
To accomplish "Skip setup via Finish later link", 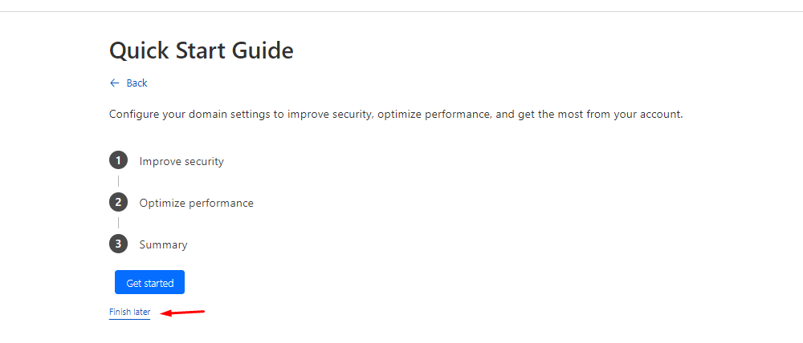I will [x=129, y=312].
